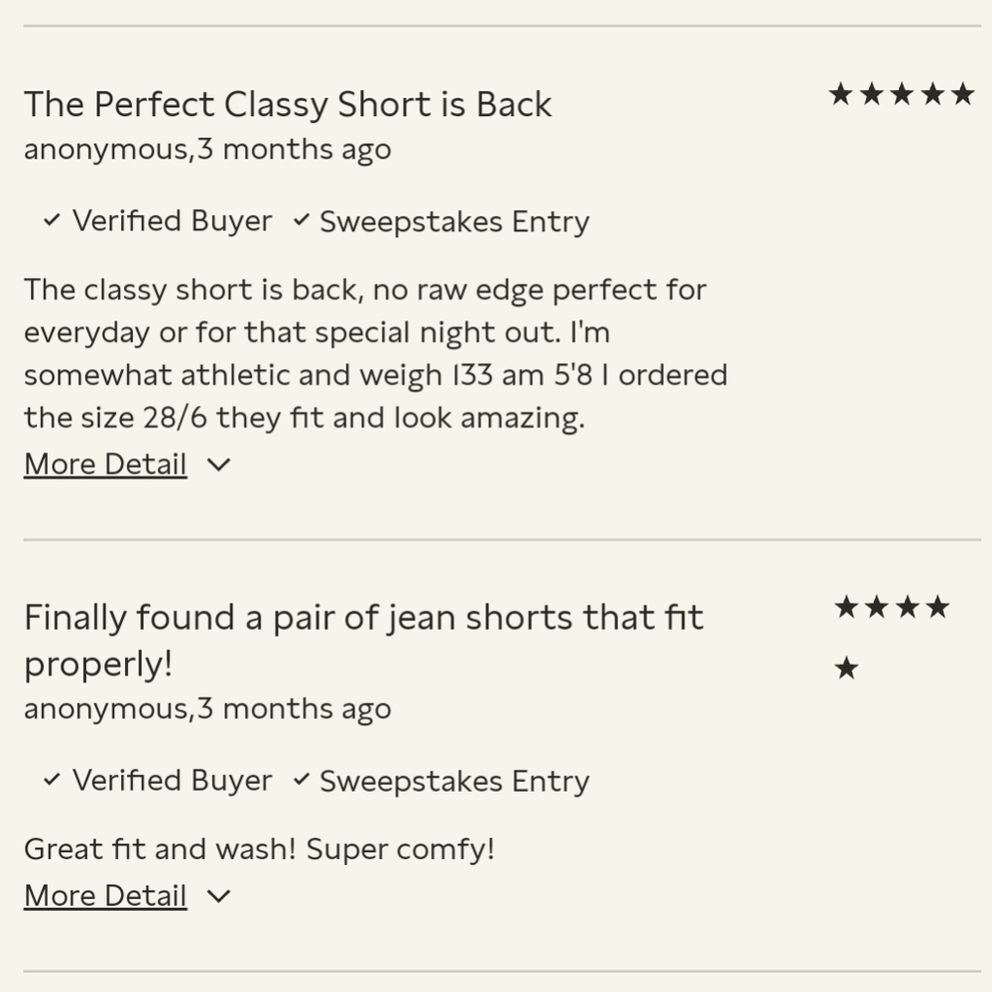This screenshot has width=992, height=992.
Task: Click 'anonymous, 3 months ago' in first review
Action: point(207,150)
